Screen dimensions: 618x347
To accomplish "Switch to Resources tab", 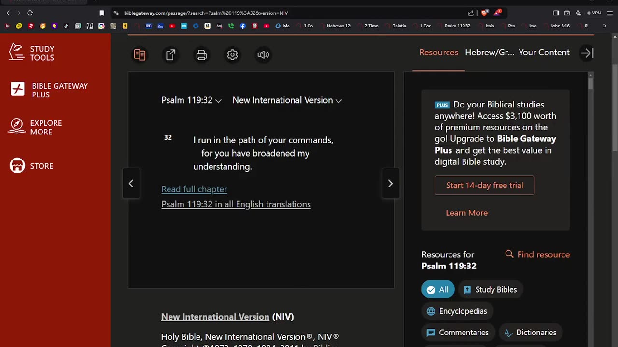I will [438, 53].
